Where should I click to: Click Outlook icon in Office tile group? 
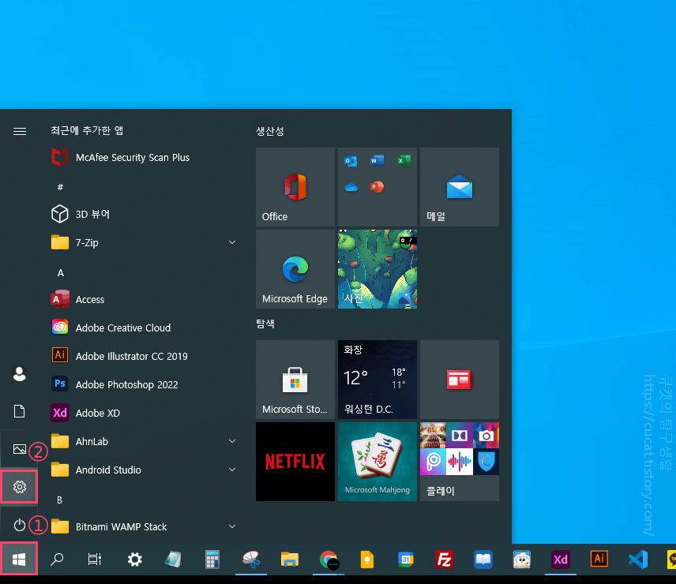pos(351,161)
